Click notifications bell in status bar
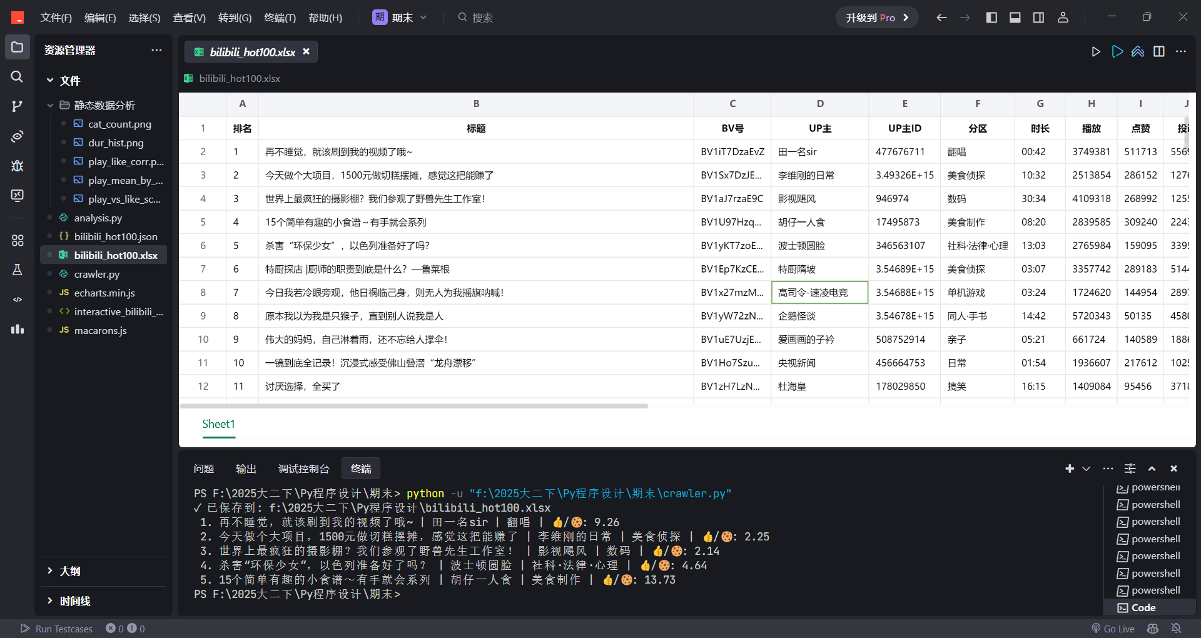Viewport: 1201px width, 638px height. point(1176,628)
